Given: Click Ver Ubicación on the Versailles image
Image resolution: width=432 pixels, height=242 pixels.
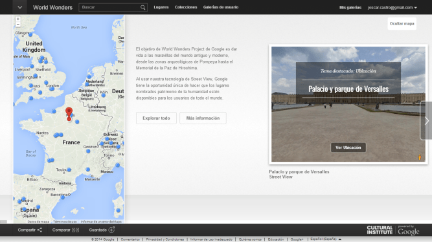Looking at the screenshot, I should 348,148.
